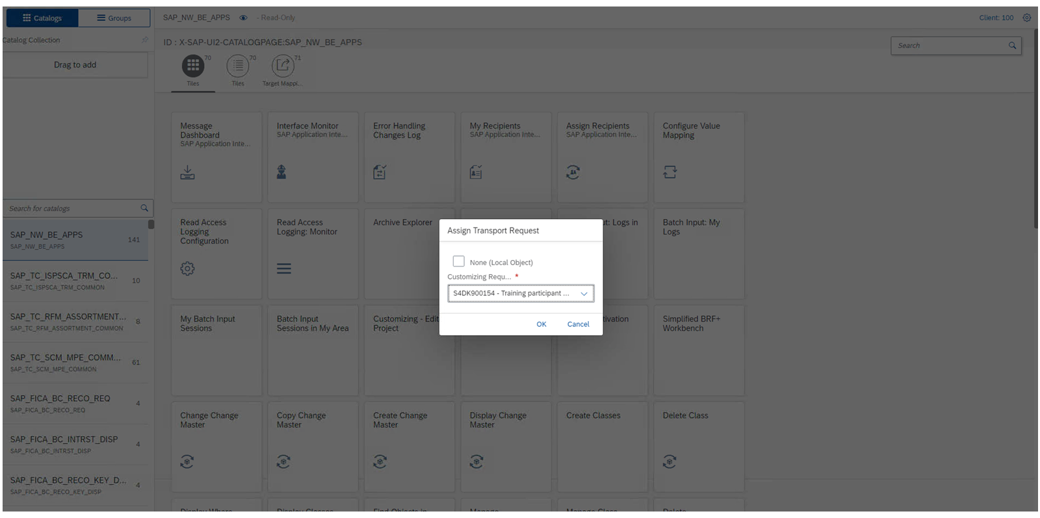1040x518 pixels.
Task: Click the catalog ID text line
Action: point(263,42)
